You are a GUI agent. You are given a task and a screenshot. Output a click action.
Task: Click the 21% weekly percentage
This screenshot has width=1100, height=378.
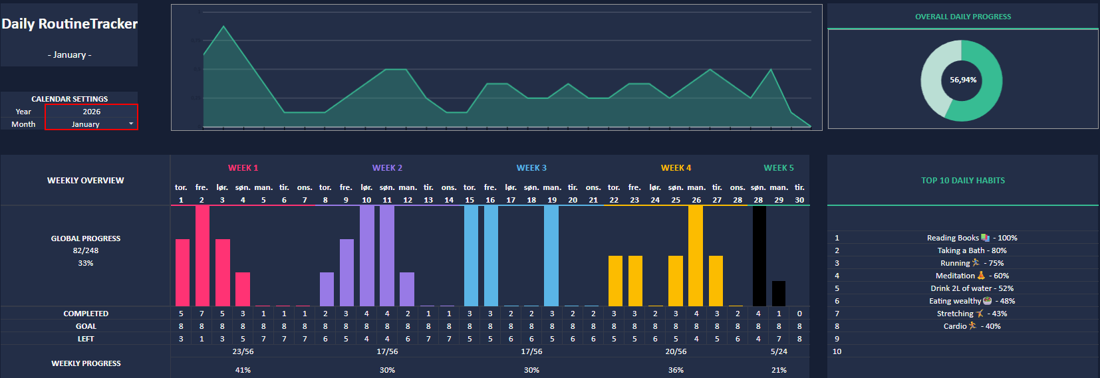pos(779,370)
